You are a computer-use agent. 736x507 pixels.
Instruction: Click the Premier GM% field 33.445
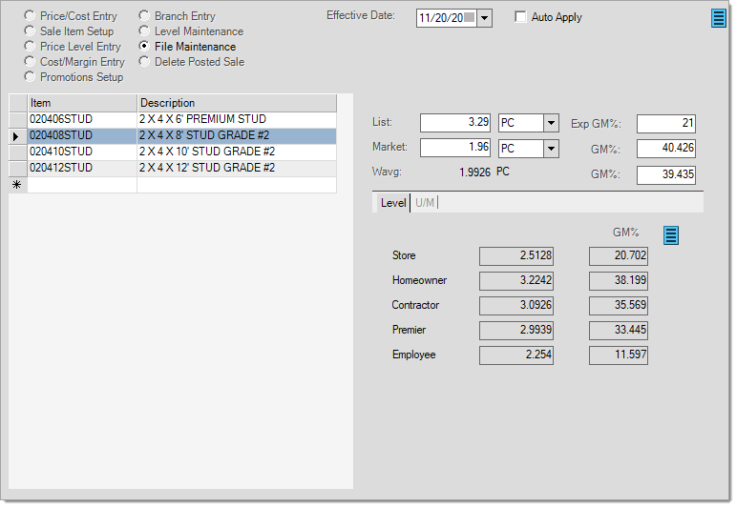click(x=619, y=331)
